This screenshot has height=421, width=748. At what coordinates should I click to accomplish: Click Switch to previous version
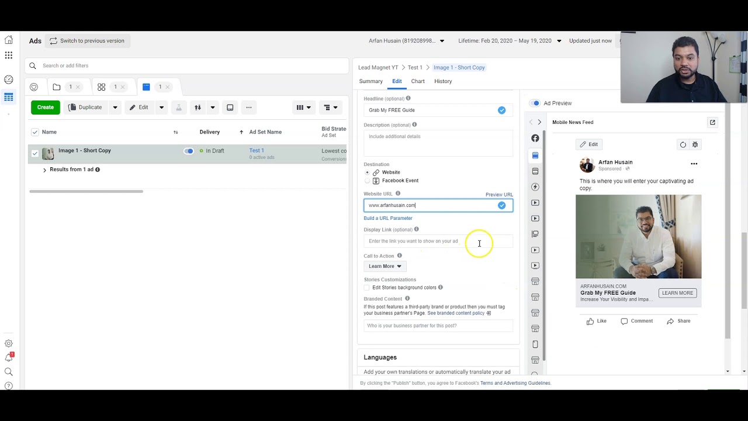coord(87,41)
